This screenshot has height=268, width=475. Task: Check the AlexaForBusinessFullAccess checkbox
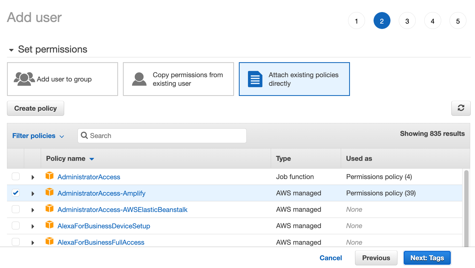point(16,242)
